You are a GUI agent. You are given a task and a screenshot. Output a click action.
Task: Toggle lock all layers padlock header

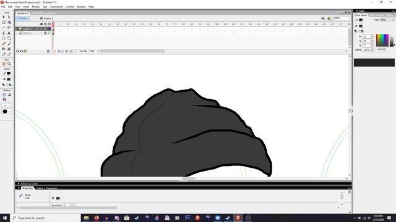45,24
